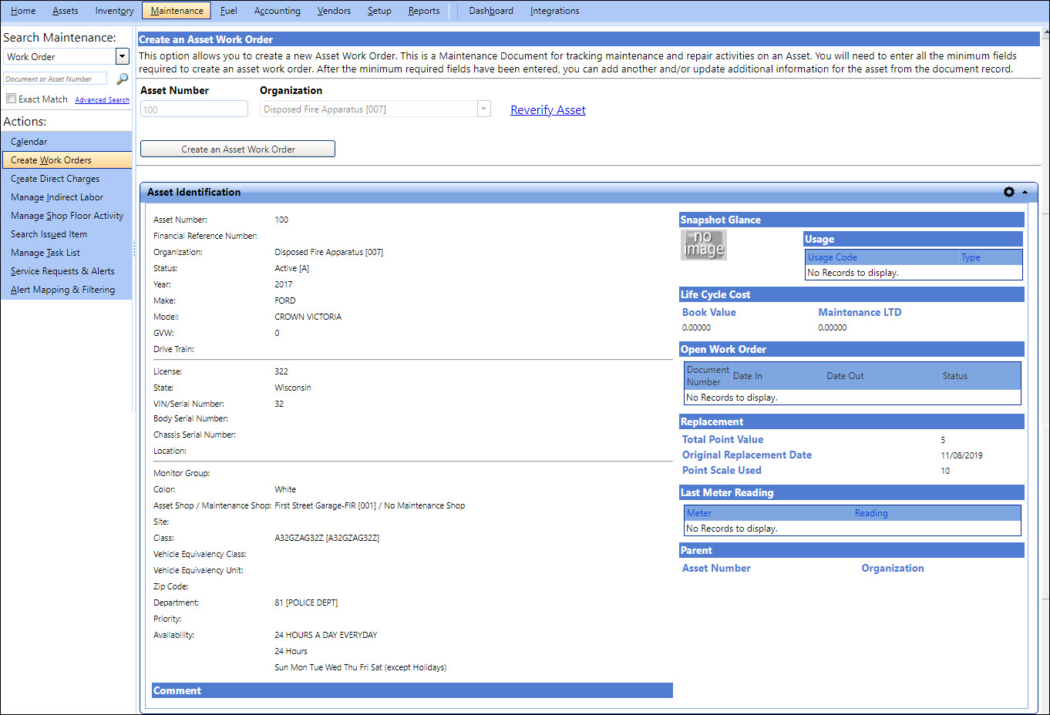1050x715 pixels.
Task: Click the First Street Garage-FIR shop value
Action: click(370, 505)
